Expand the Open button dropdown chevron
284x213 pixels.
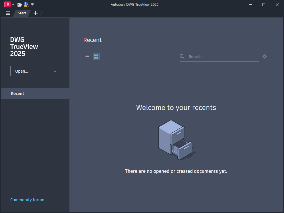(x=55, y=71)
